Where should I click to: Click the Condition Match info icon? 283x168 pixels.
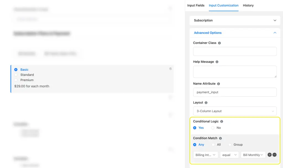click(x=220, y=138)
